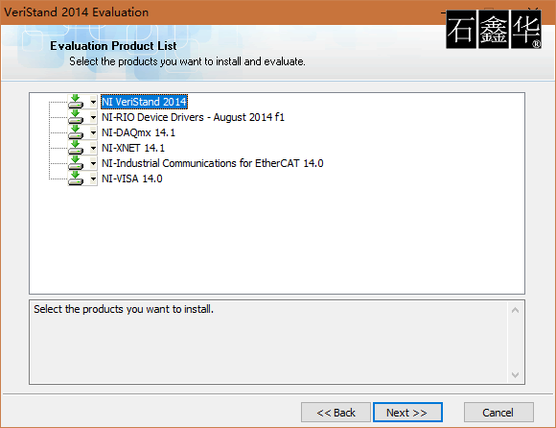
Task: Cancel the evaluation installer
Action: (x=498, y=413)
